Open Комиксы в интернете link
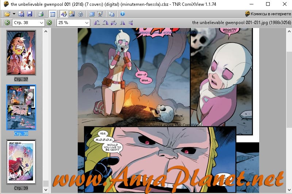The height and width of the screenshot is (194, 292). [x=268, y=14]
